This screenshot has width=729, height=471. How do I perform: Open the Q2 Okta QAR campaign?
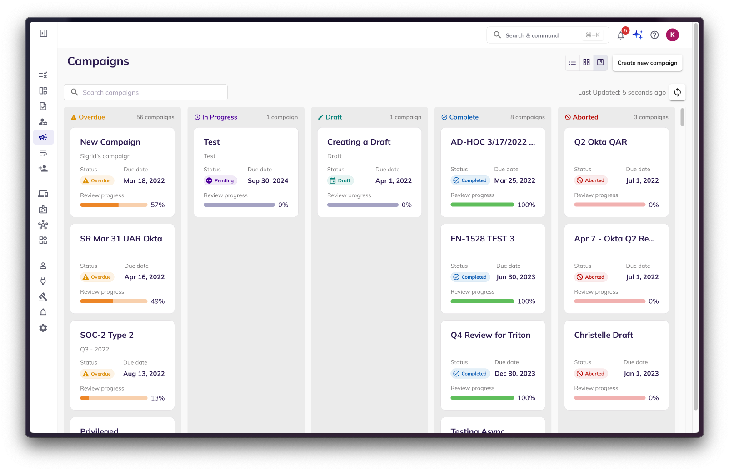click(x=600, y=142)
